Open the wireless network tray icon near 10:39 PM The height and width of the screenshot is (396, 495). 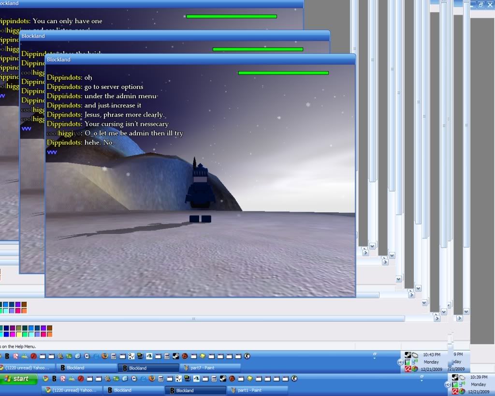tap(462, 384)
